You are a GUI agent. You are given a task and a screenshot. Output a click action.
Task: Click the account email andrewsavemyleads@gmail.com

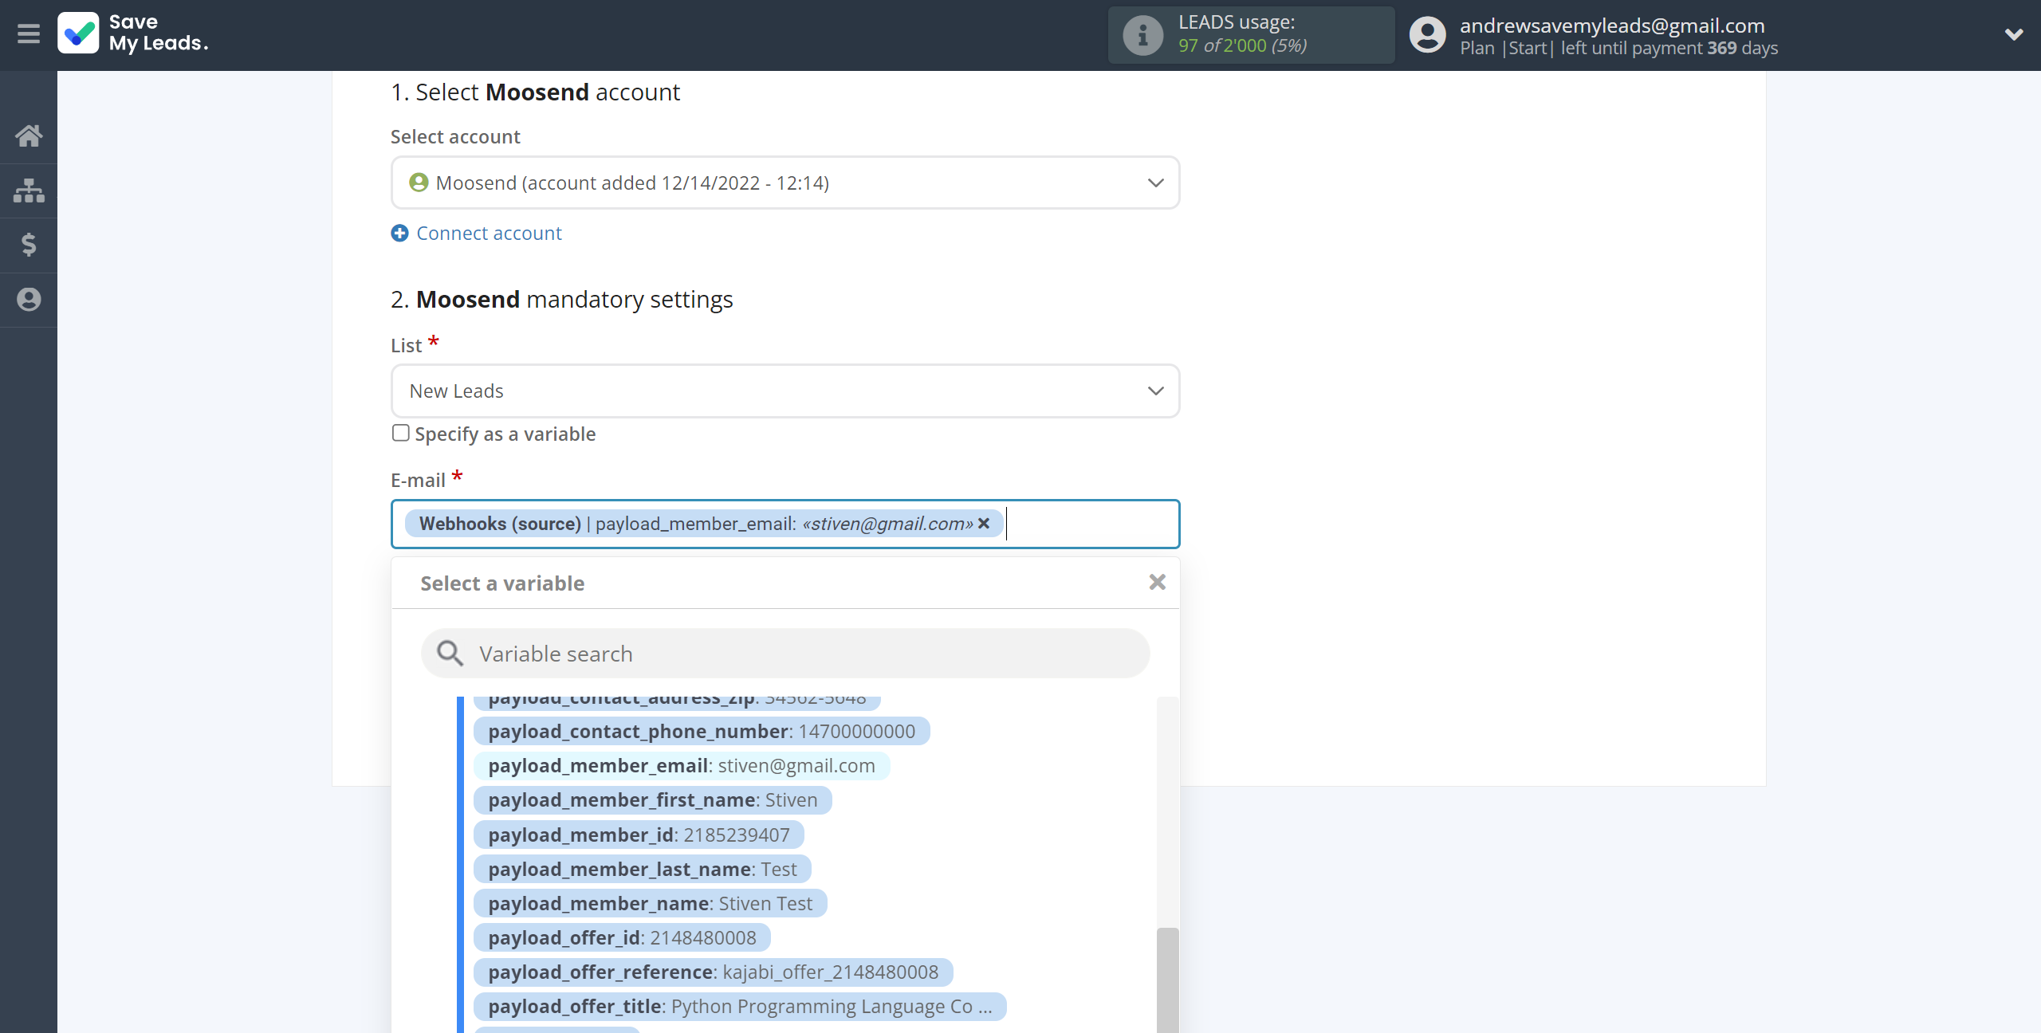tap(1612, 26)
